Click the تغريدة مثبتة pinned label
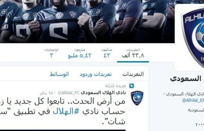204x131 pixels. point(115,86)
